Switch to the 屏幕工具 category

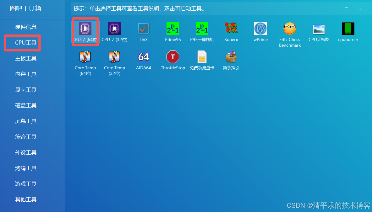[x=26, y=121]
